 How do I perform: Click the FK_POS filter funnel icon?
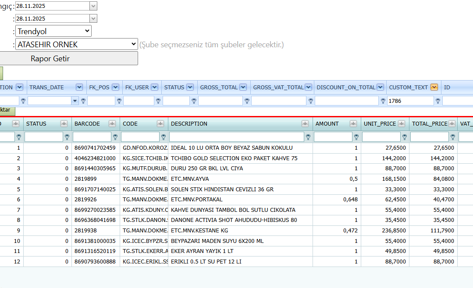[x=119, y=101]
